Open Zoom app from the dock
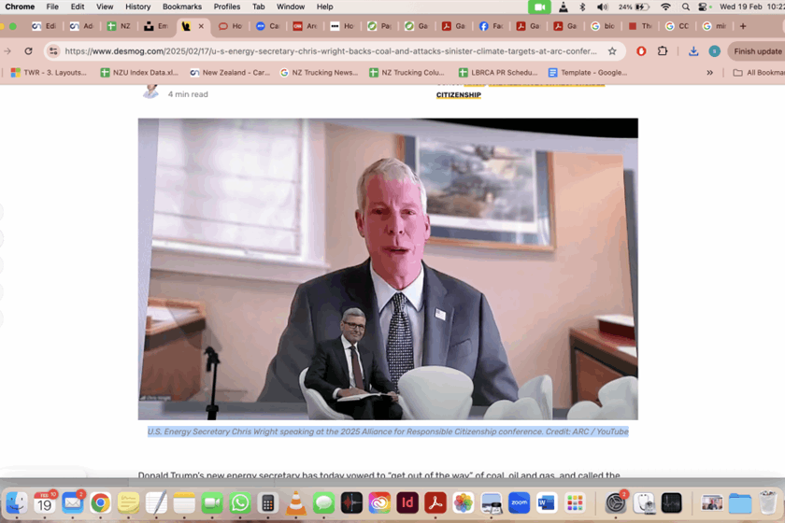 519,503
